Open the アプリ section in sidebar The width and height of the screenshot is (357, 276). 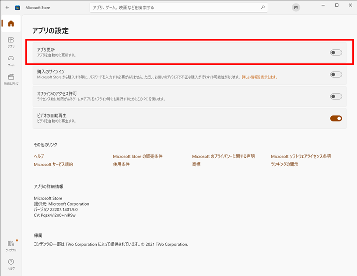pyautogui.click(x=11, y=42)
